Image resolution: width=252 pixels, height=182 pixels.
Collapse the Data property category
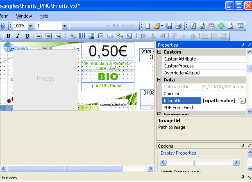click(x=159, y=80)
